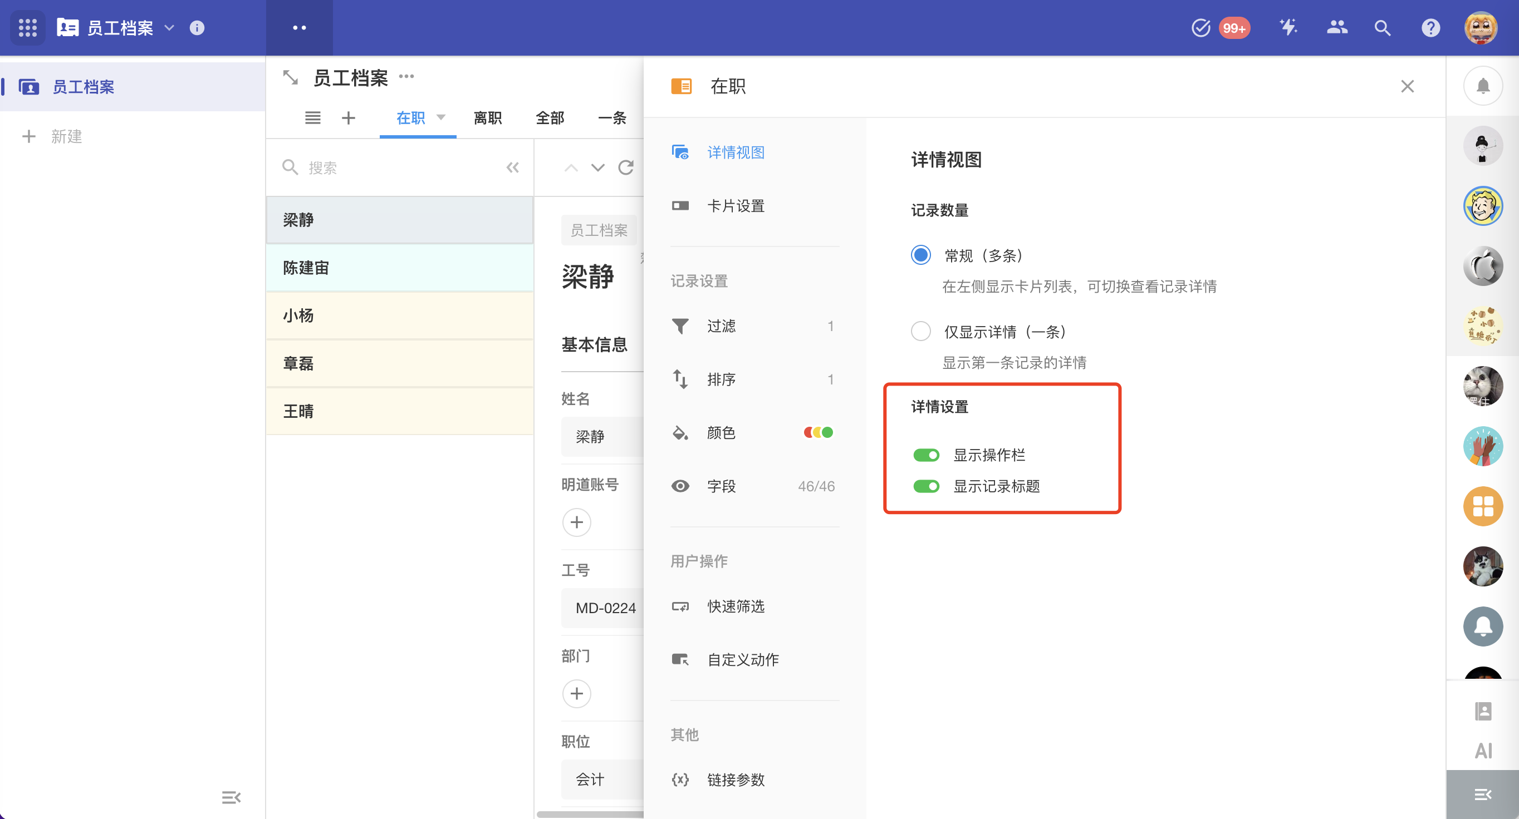This screenshot has width=1519, height=819.
Task: Click the horizontal scrollbar under record detail
Action: click(590, 815)
